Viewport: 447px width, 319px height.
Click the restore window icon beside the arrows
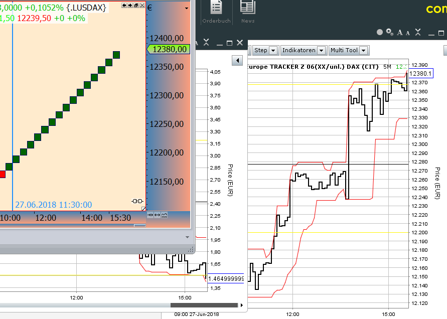click(135, 5)
